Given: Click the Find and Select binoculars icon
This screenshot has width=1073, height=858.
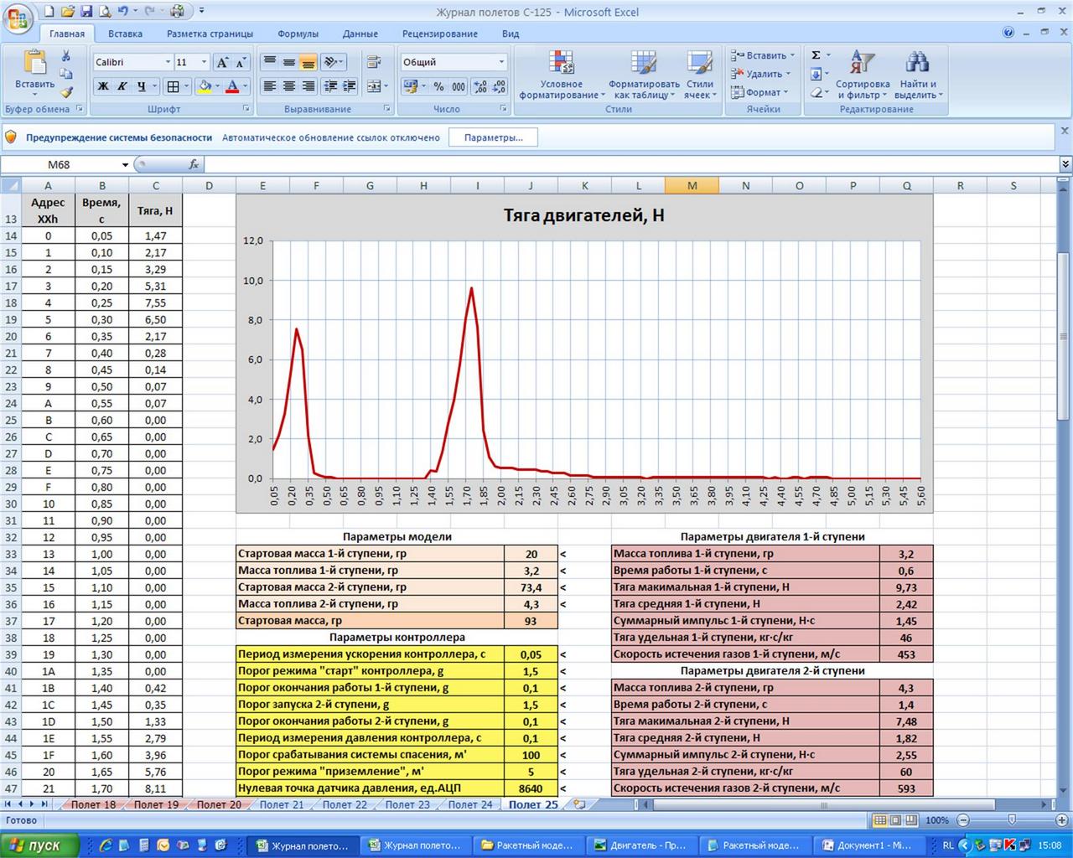Looking at the screenshot, I should coord(917,75).
